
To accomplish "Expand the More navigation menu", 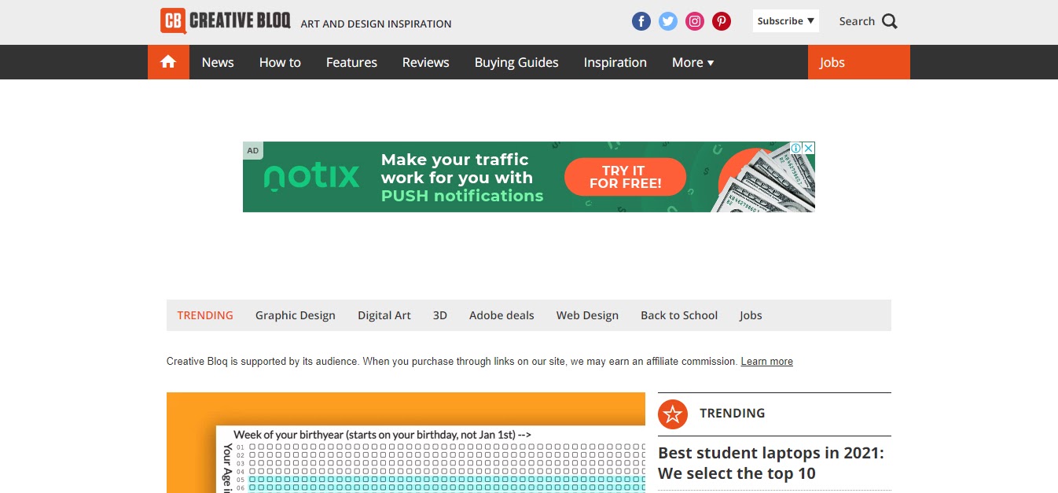I will click(692, 62).
